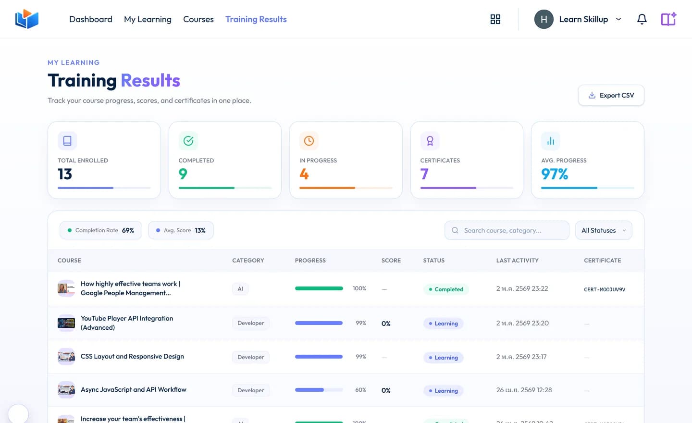Open My Learning in the navigation

(x=148, y=19)
